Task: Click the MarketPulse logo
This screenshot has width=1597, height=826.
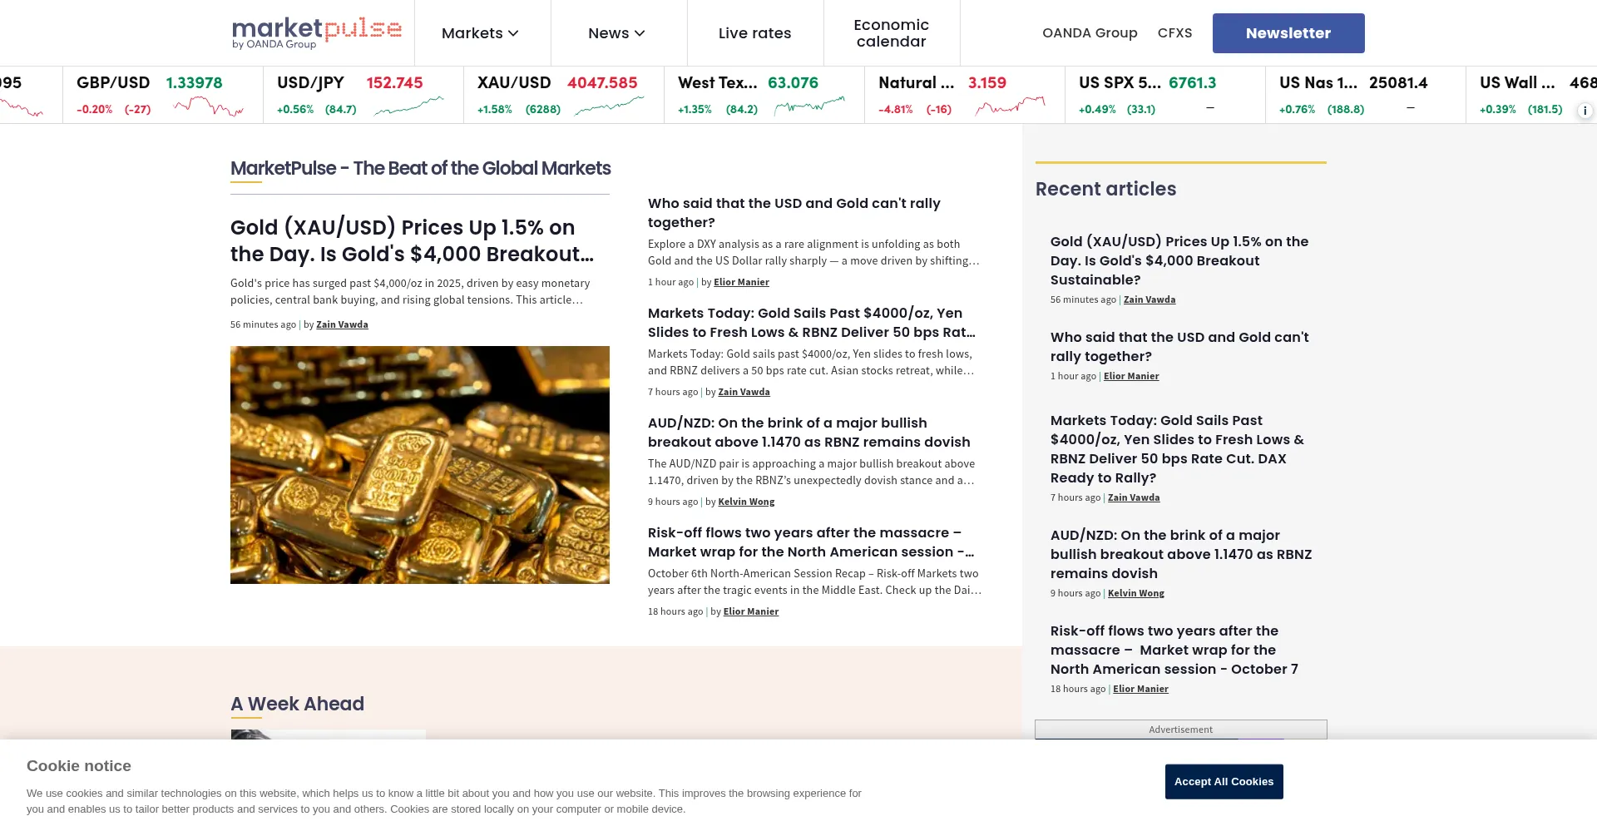Action: click(316, 33)
